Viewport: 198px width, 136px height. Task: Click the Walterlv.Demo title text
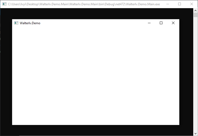click(30, 23)
